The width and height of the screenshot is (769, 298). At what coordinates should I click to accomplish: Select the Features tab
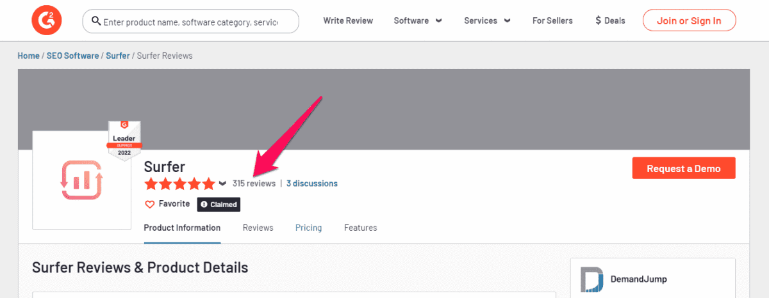[360, 228]
